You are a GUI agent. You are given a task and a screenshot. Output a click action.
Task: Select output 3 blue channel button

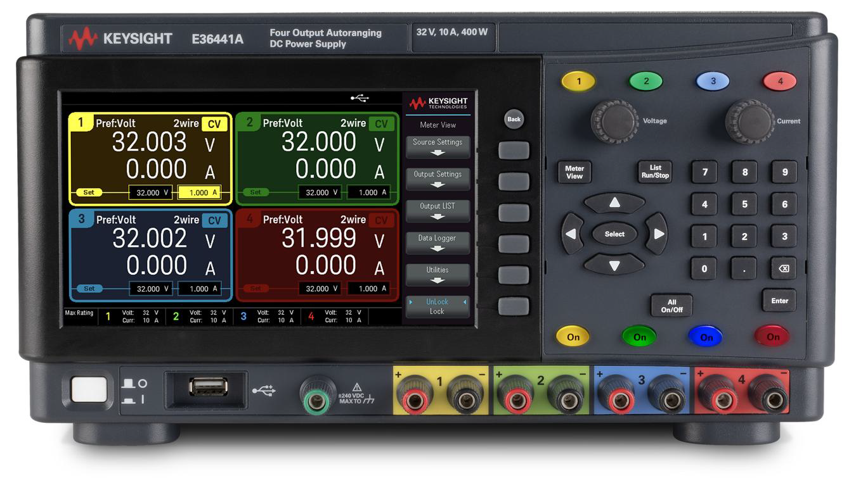pos(713,81)
